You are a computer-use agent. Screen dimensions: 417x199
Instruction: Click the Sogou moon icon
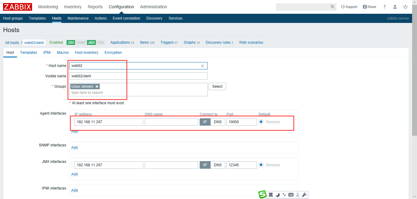277,195
